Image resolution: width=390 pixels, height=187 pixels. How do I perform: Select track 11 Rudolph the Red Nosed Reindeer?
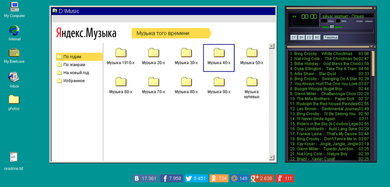[x=329, y=104]
